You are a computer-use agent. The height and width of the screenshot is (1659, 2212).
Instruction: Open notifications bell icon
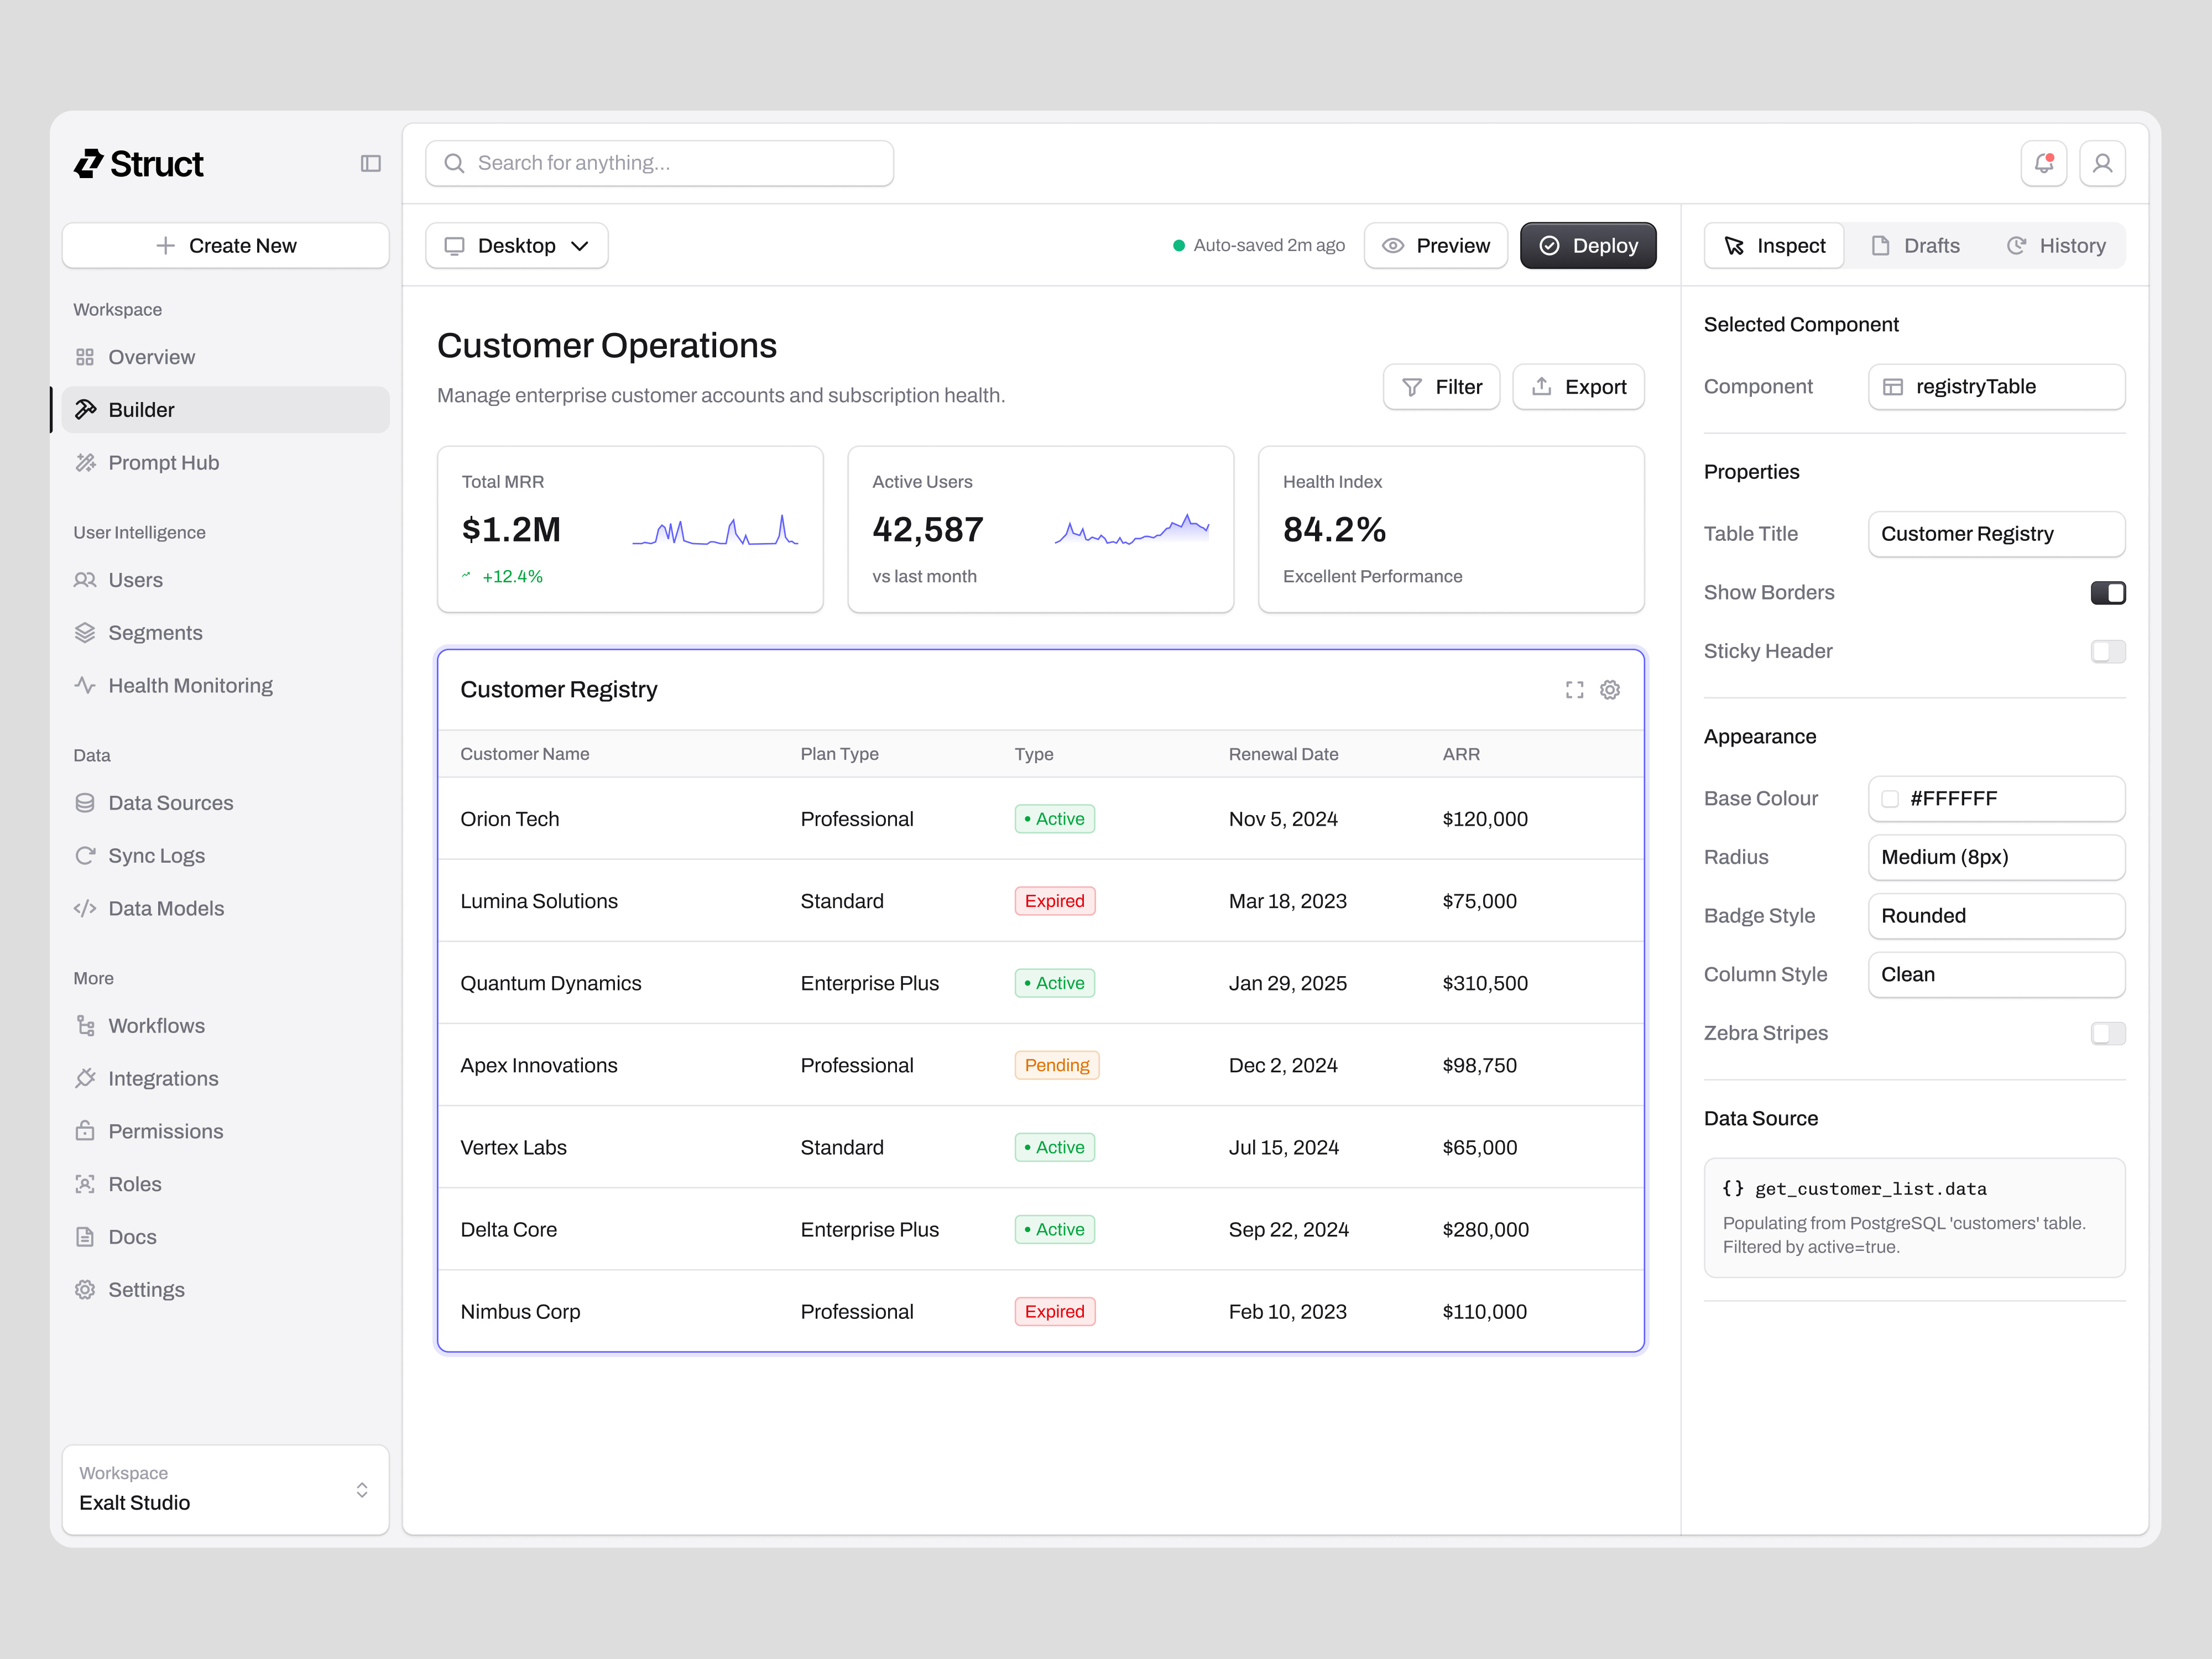point(2043,163)
